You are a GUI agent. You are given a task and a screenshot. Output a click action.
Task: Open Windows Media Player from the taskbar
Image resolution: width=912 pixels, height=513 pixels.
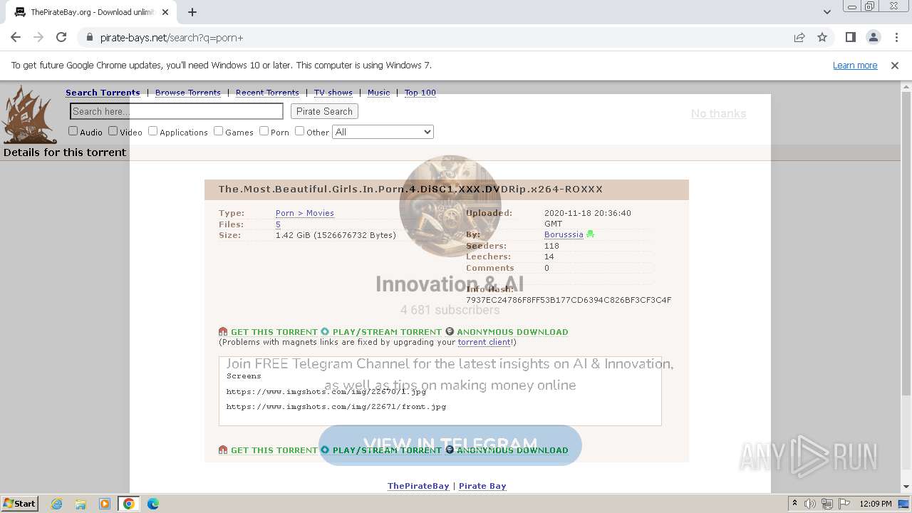coord(105,504)
